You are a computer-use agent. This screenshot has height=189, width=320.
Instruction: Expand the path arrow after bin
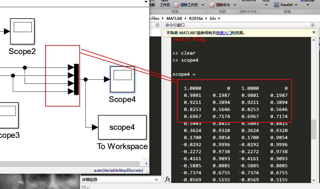219,18
